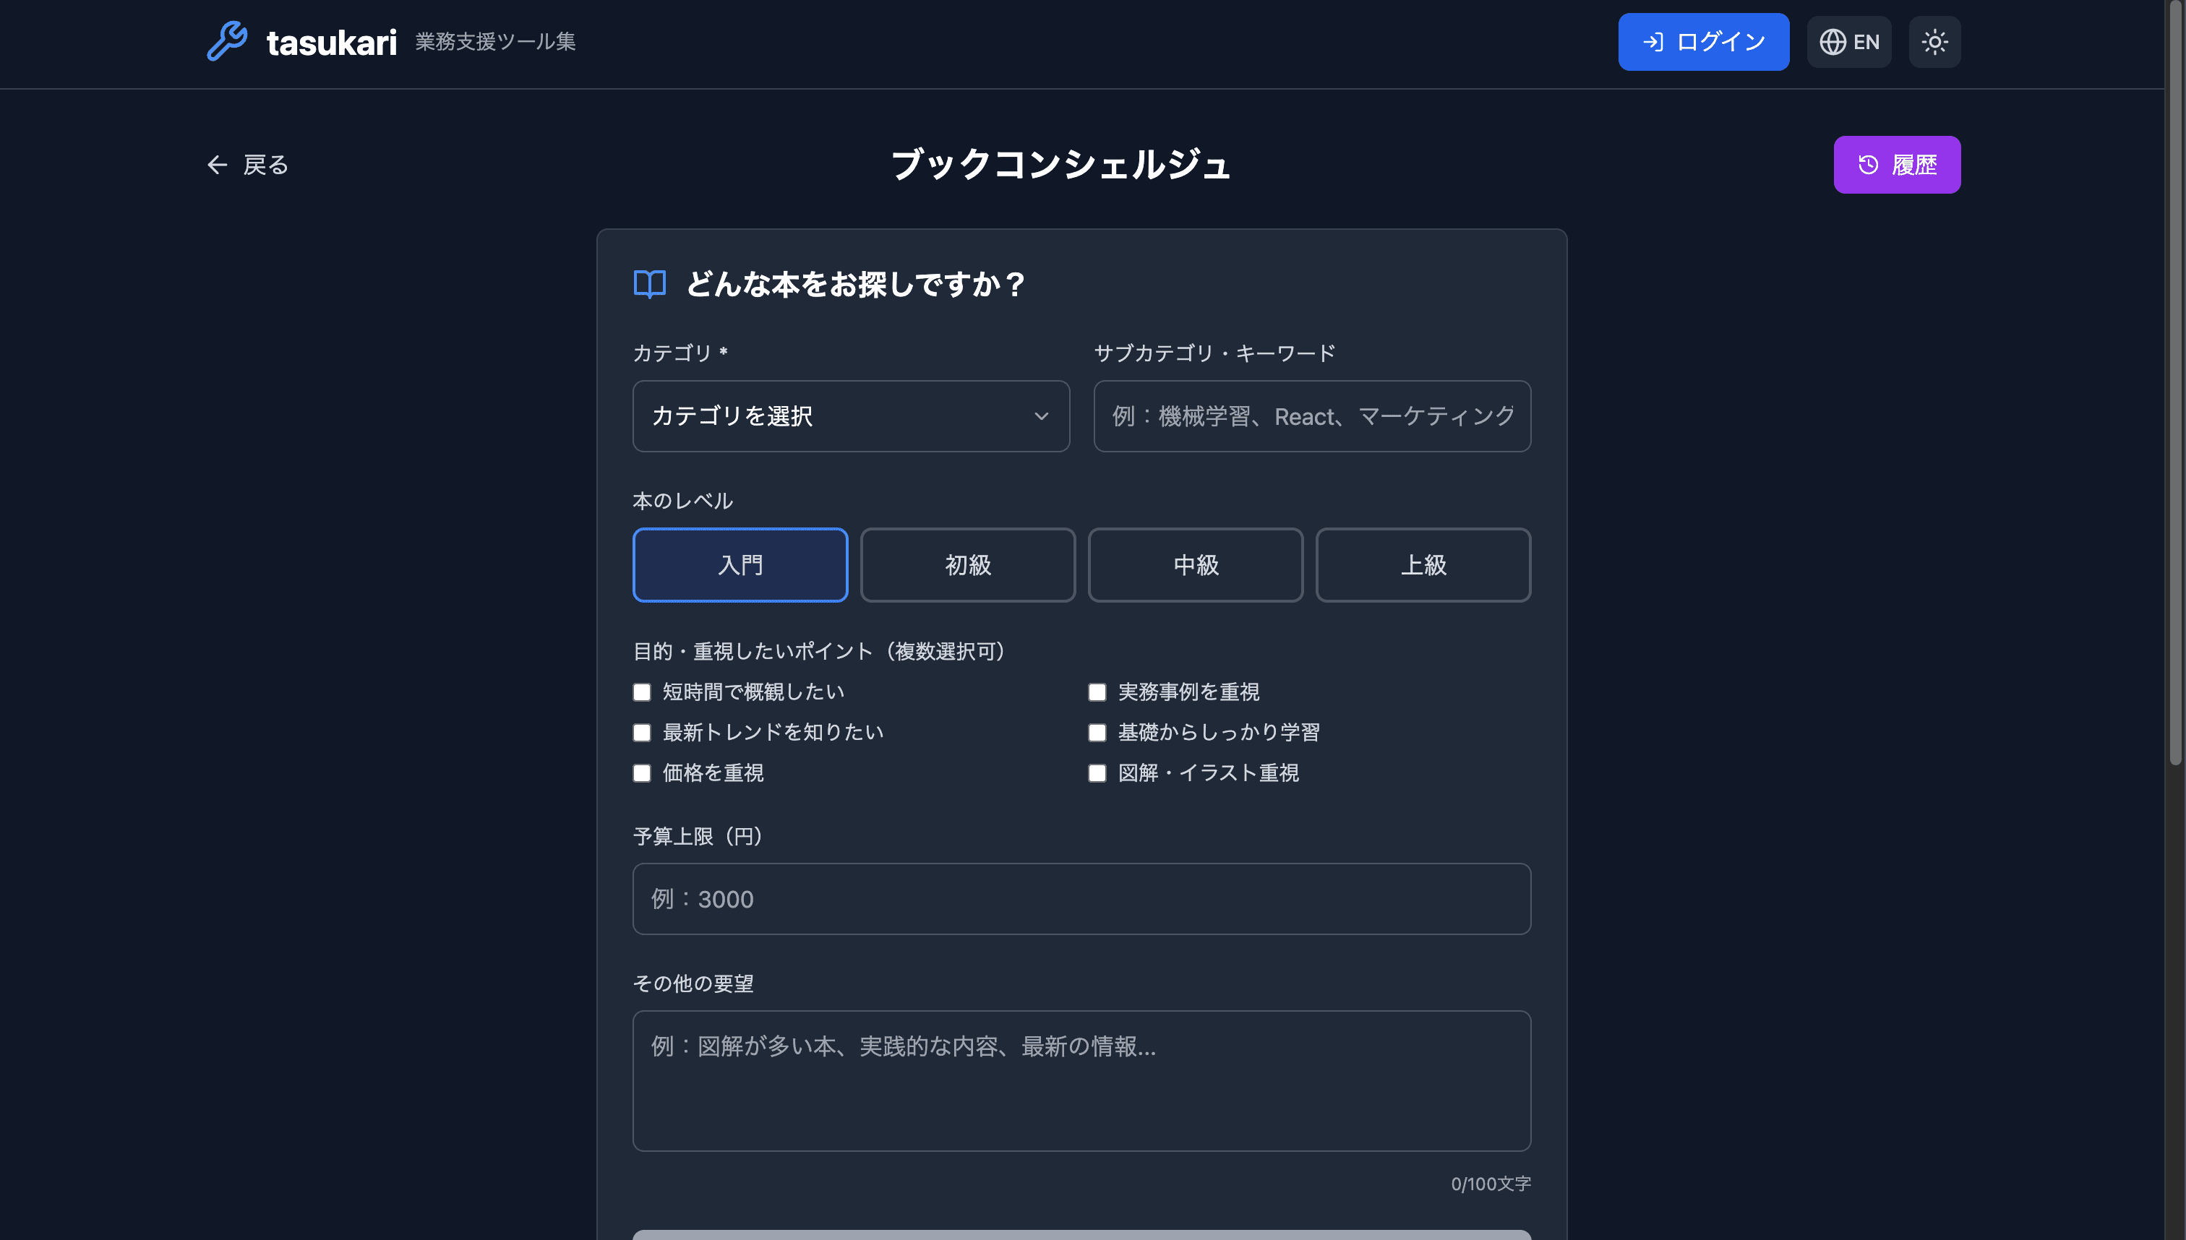Click the login arrow icon
2186x1240 pixels.
1653,41
